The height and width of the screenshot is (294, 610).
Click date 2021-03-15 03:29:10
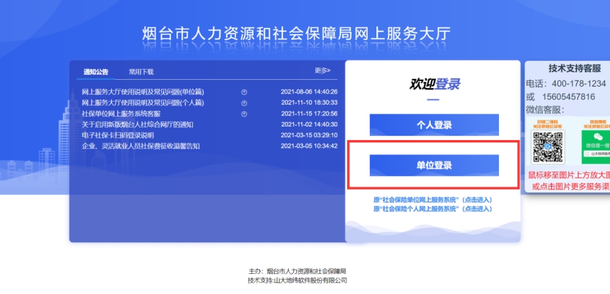[309, 136]
